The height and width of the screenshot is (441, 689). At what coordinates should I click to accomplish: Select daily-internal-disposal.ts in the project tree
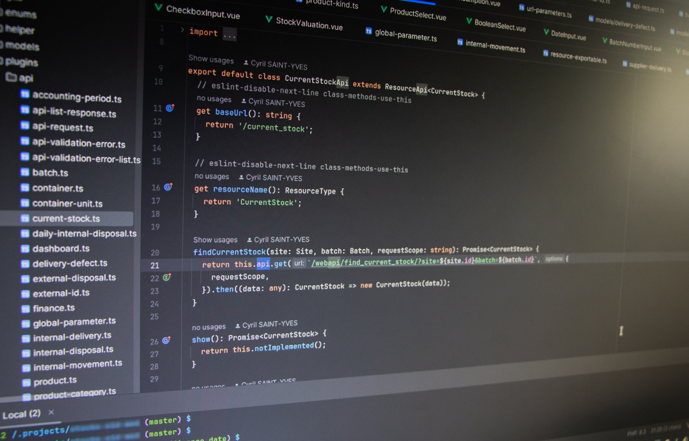(x=84, y=233)
